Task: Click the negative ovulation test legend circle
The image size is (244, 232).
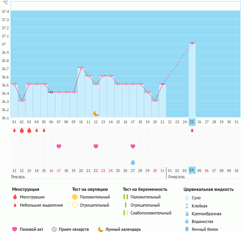Action: [x=75, y=205]
